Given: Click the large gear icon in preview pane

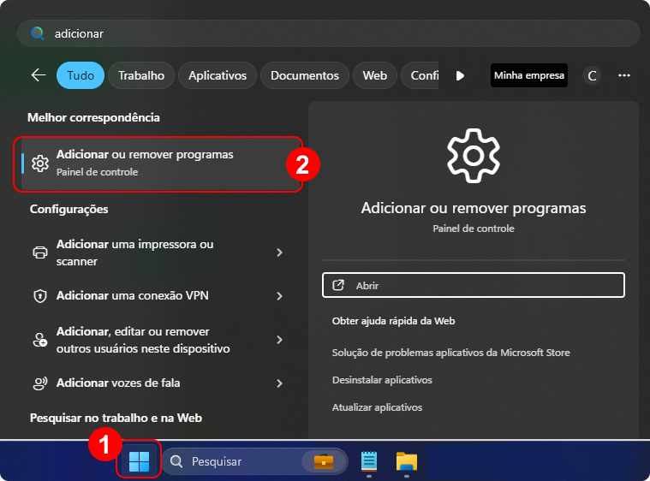Looking at the screenshot, I should click(x=474, y=156).
